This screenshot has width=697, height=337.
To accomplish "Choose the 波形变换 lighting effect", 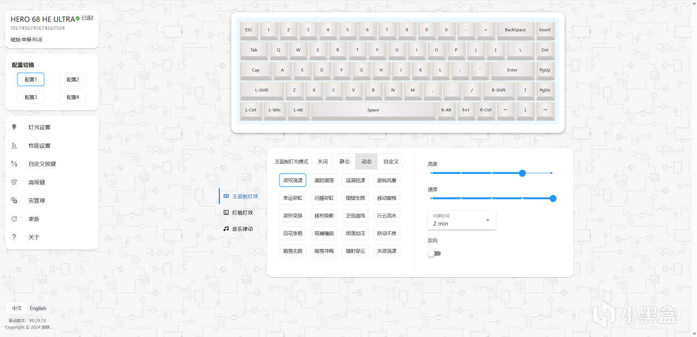I will point(293,215).
